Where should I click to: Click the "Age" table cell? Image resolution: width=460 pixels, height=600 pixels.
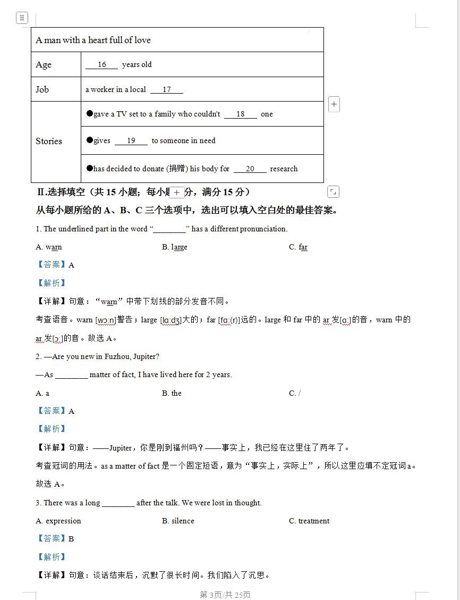[56, 64]
